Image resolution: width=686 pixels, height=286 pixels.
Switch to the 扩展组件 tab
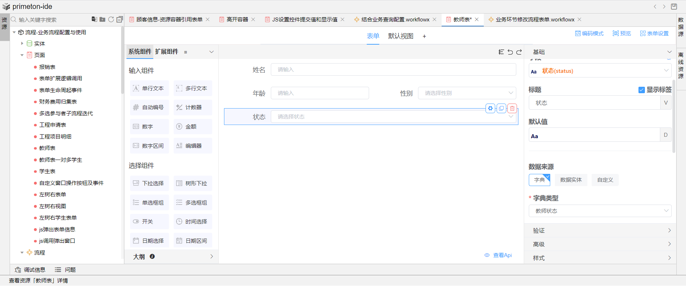[x=166, y=52]
